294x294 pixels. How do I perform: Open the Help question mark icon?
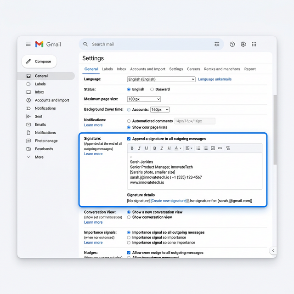pos(232,44)
